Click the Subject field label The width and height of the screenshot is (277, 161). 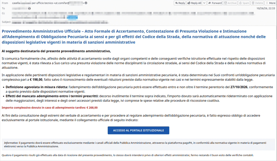coord(6,22)
